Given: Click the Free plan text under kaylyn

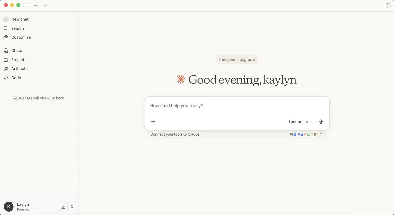Looking at the screenshot, I should click(24, 210).
